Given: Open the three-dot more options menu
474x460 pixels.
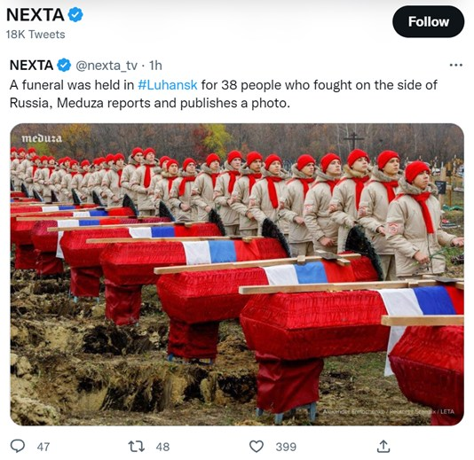Looking at the screenshot, I should 456,65.
